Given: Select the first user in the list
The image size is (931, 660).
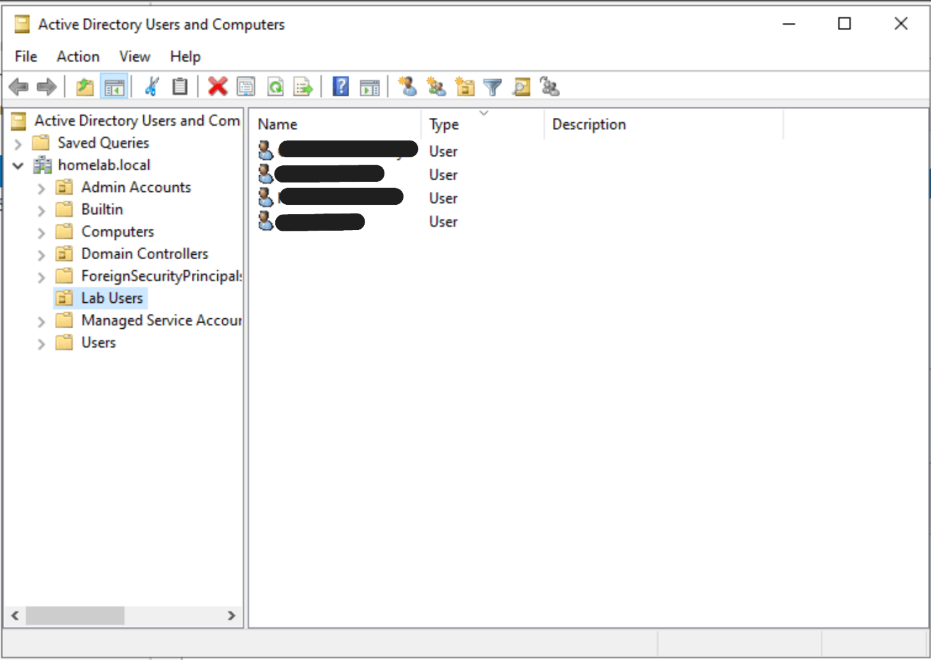Looking at the screenshot, I should pyautogui.click(x=338, y=150).
